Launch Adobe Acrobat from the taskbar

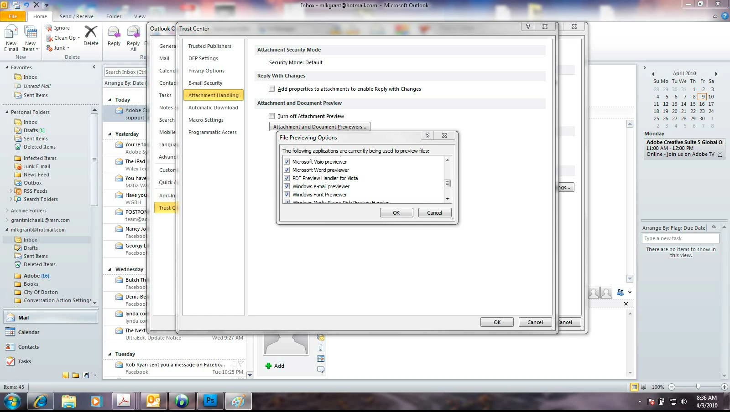[124, 401]
